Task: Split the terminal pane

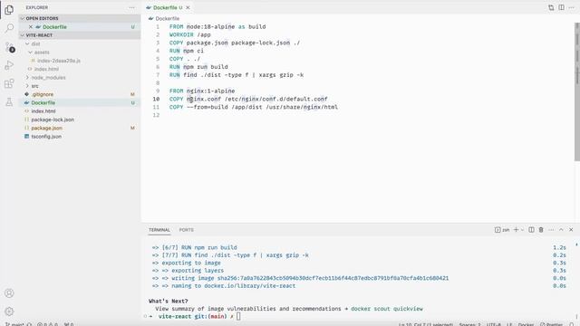Action: (531, 229)
